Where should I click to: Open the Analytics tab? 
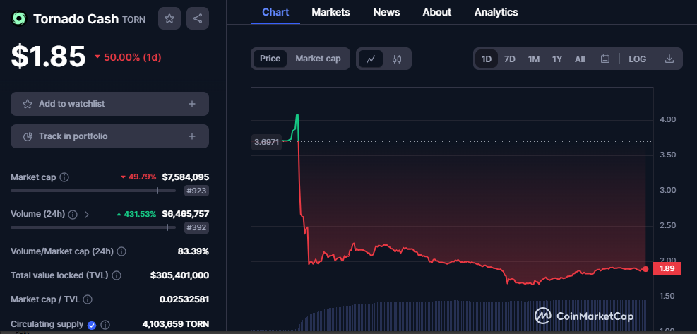coord(496,12)
